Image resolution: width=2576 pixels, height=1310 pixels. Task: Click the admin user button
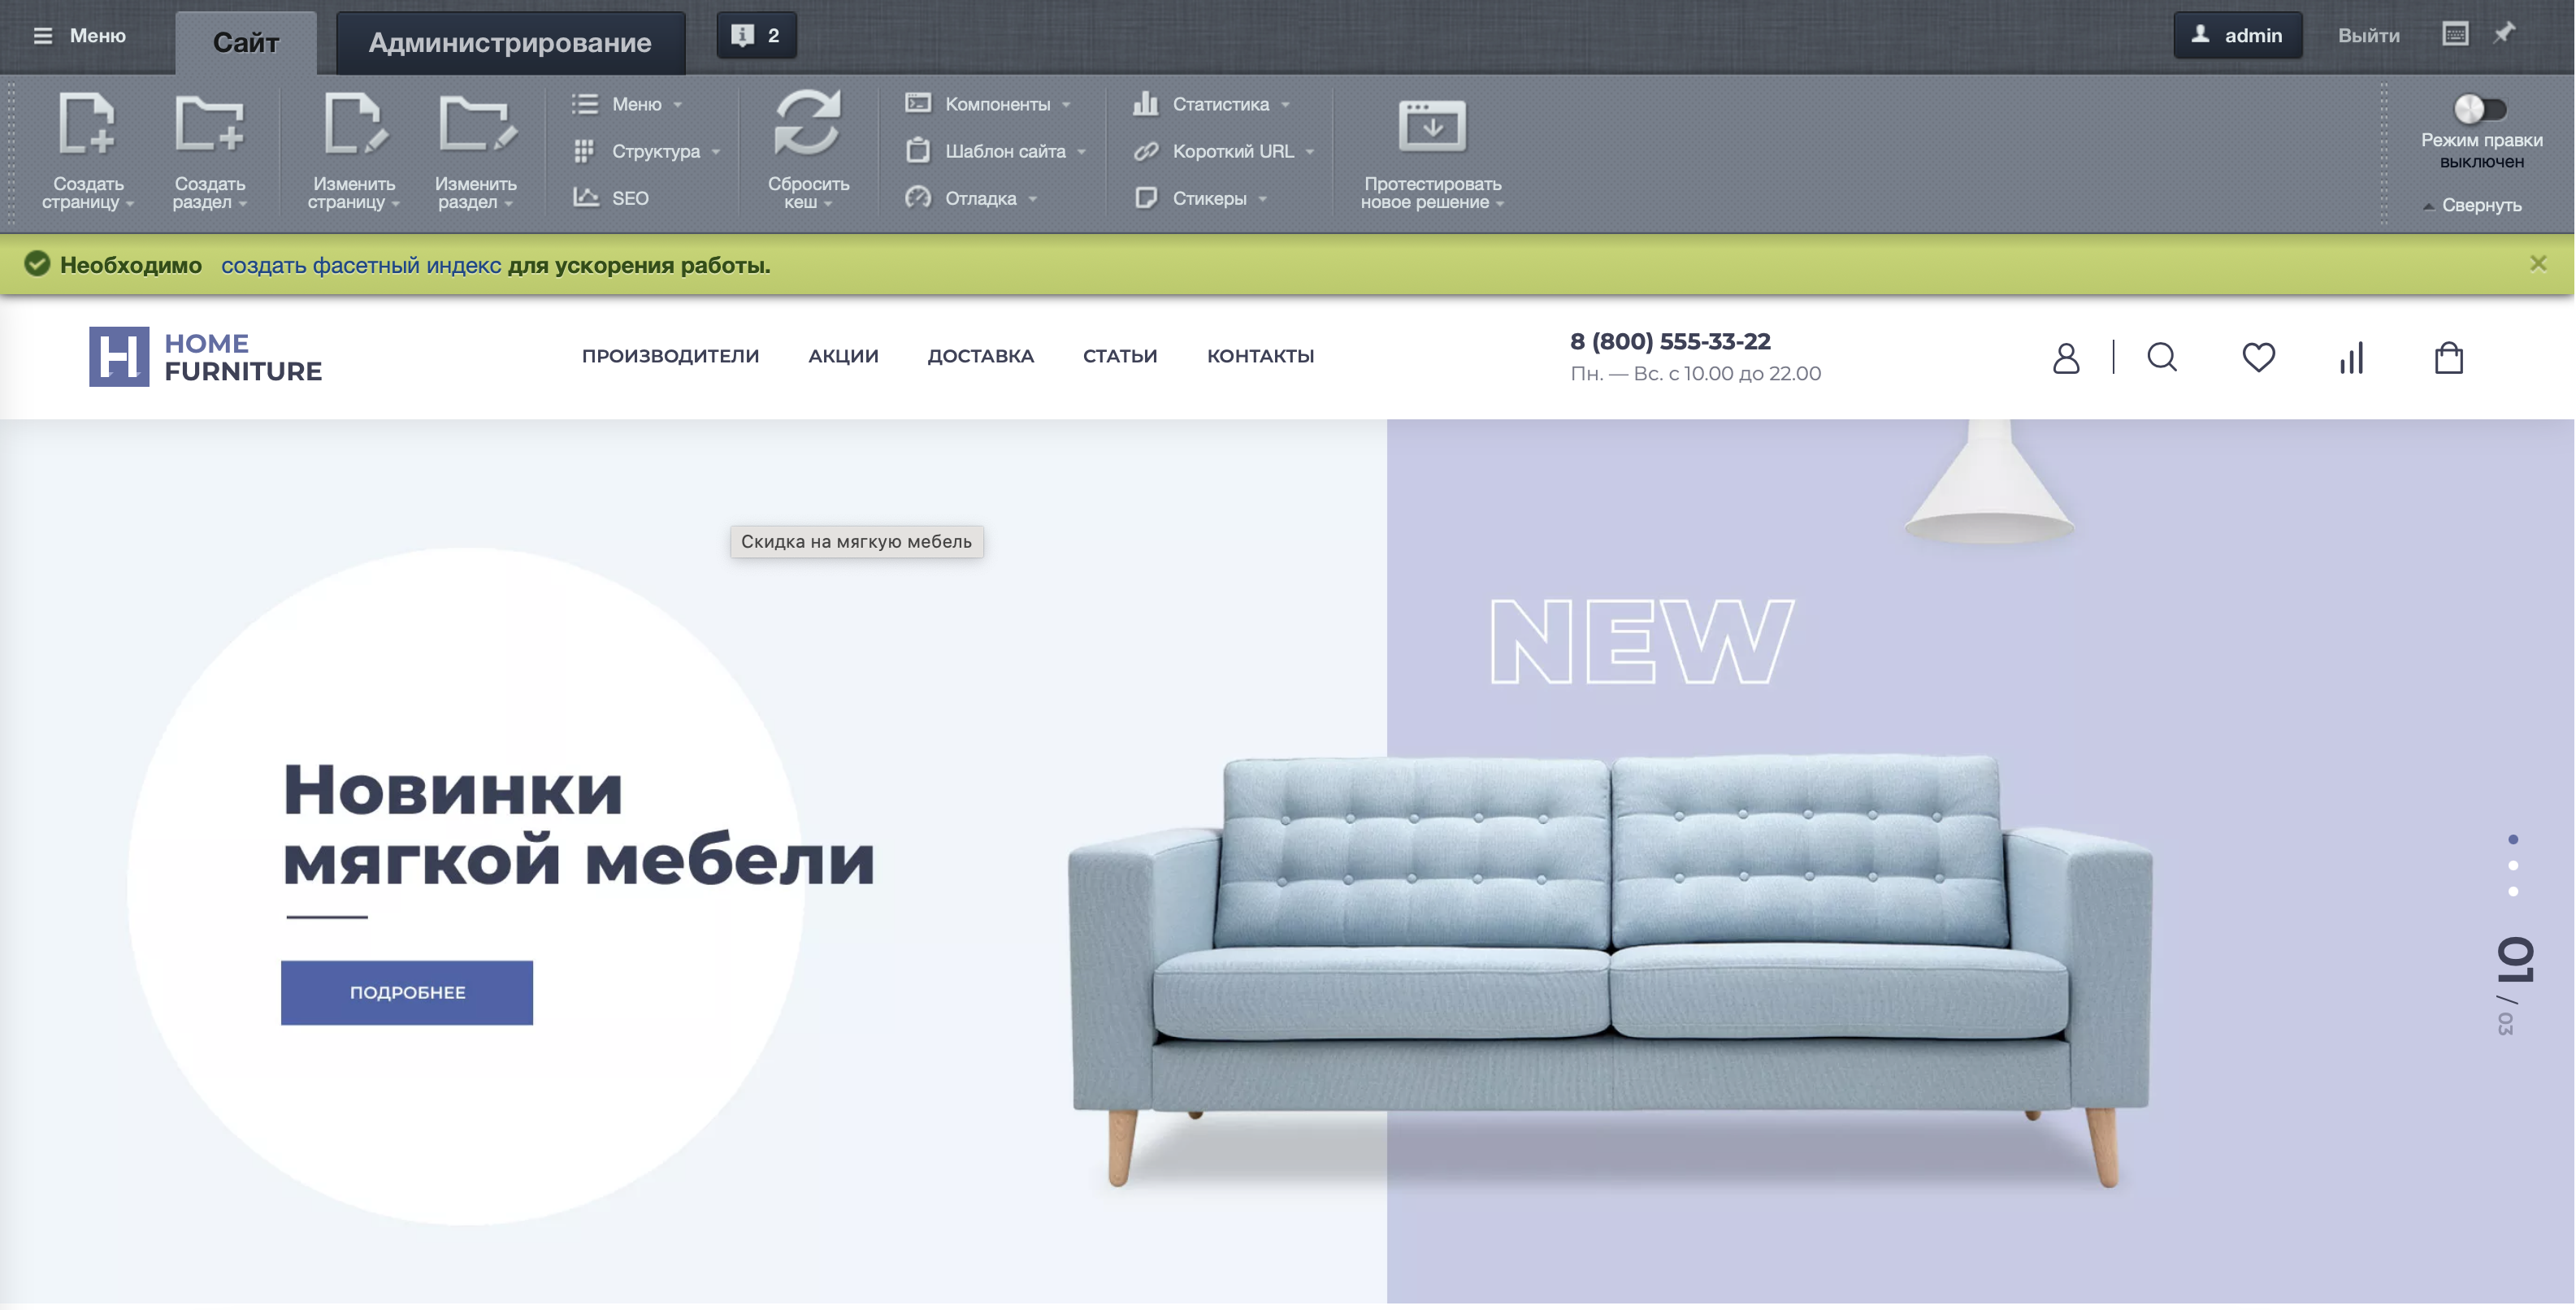[2237, 35]
